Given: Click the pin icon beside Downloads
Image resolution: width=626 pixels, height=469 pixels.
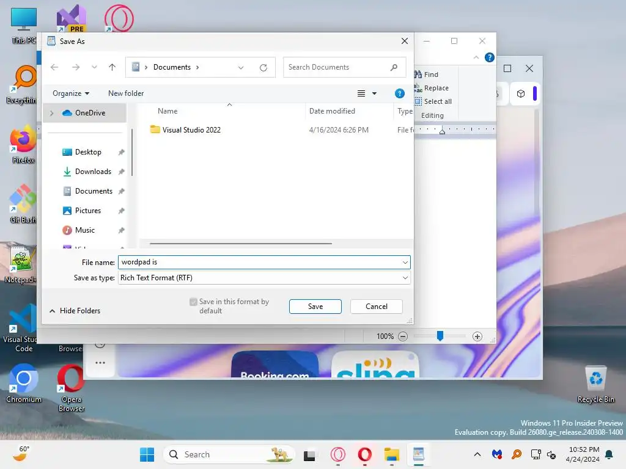Looking at the screenshot, I should 122,172.
